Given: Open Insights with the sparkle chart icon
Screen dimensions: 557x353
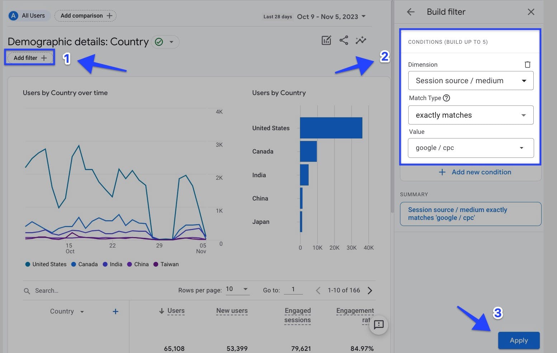Looking at the screenshot, I should pos(361,41).
